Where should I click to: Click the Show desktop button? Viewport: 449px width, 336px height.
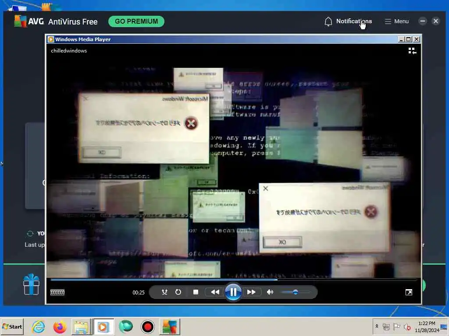[x=445, y=326]
